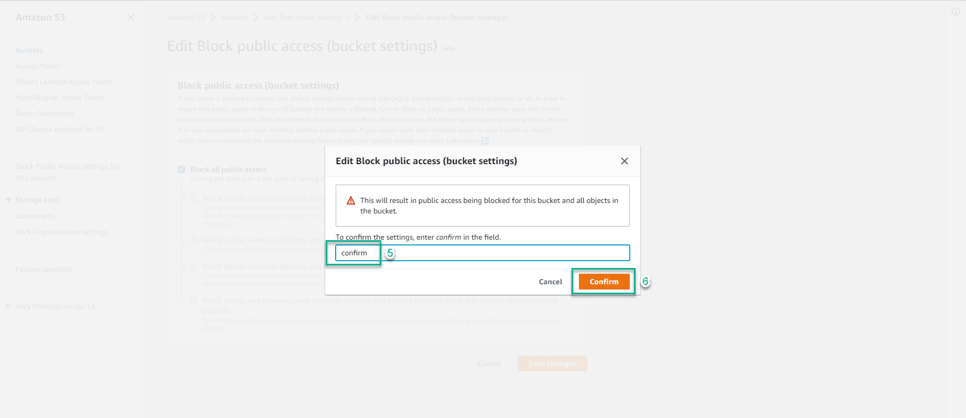Click the orange Confirm button
This screenshot has width=966, height=418.
pos(604,282)
